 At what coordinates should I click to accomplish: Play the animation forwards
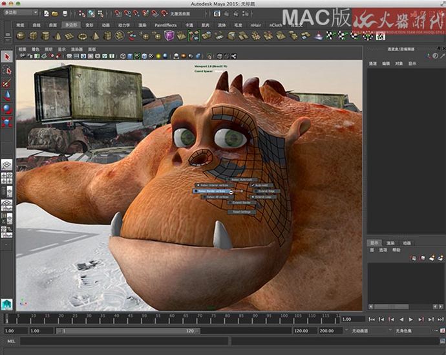(x=410, y=319)
